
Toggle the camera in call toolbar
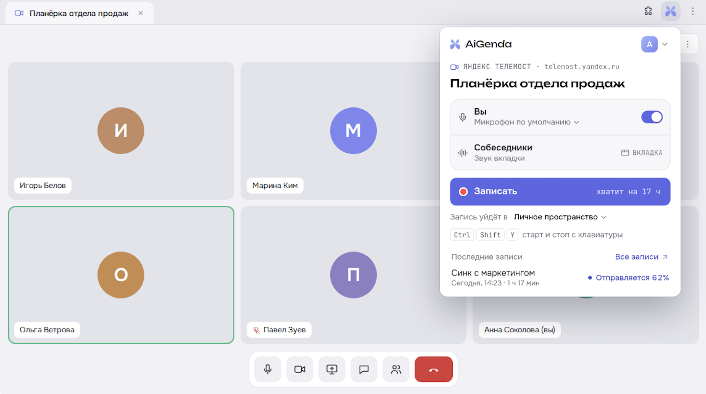point(300,369)
